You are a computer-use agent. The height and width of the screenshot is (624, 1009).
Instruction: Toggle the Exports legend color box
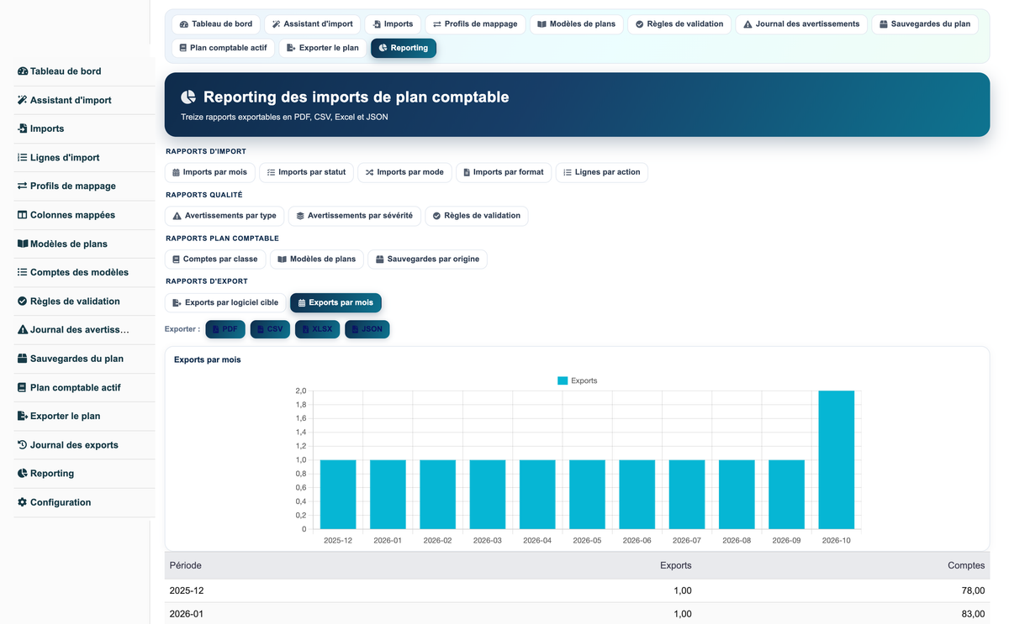tap(563, 380)
